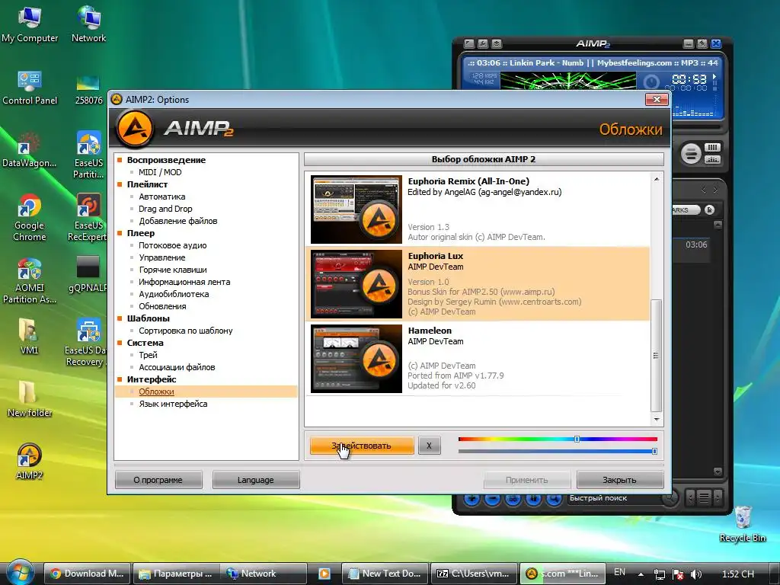The height and width of the screenshot is (585, 780).
Task: Open the Control Panel desktop icon
Action: (30, 88)
